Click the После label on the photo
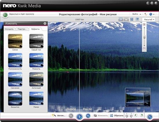Image resolution: width=159 pixels, height=122 pixels. (88, 109)
